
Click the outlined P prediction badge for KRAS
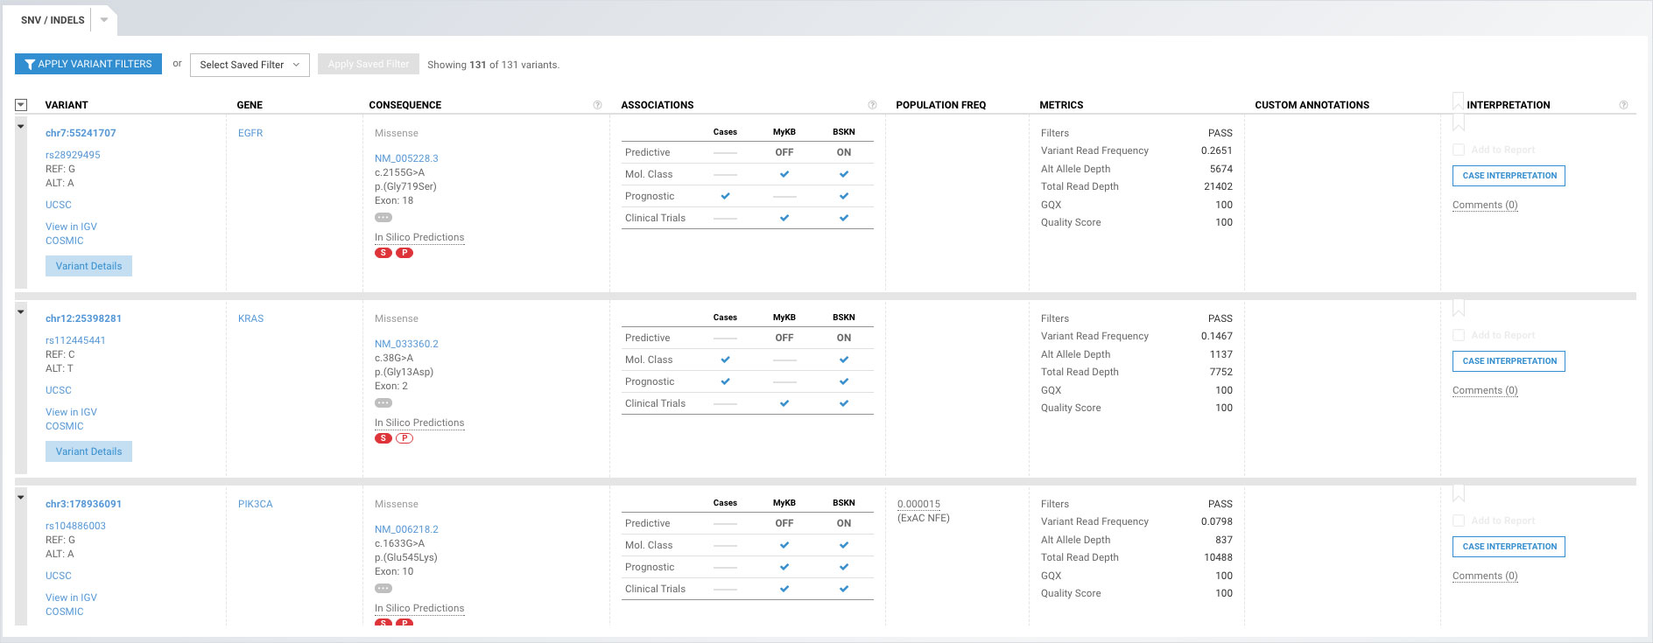(x=404, y=438)
